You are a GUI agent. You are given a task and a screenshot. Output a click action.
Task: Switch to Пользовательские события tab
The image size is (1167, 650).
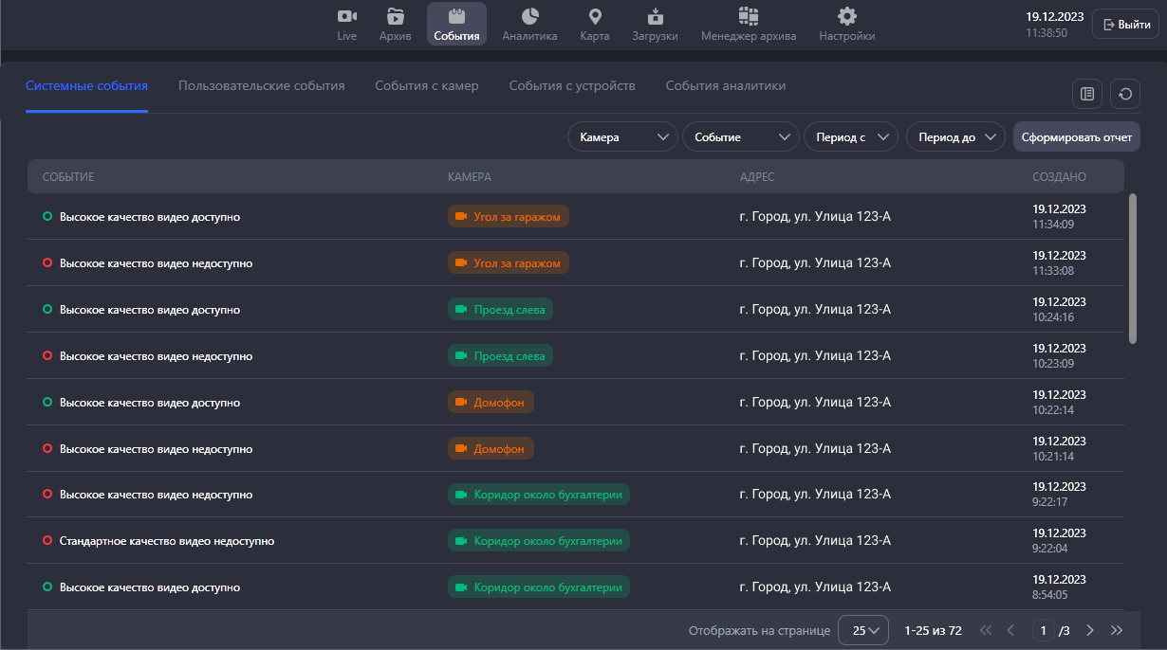pyautogui.click(x=261, y=86)
